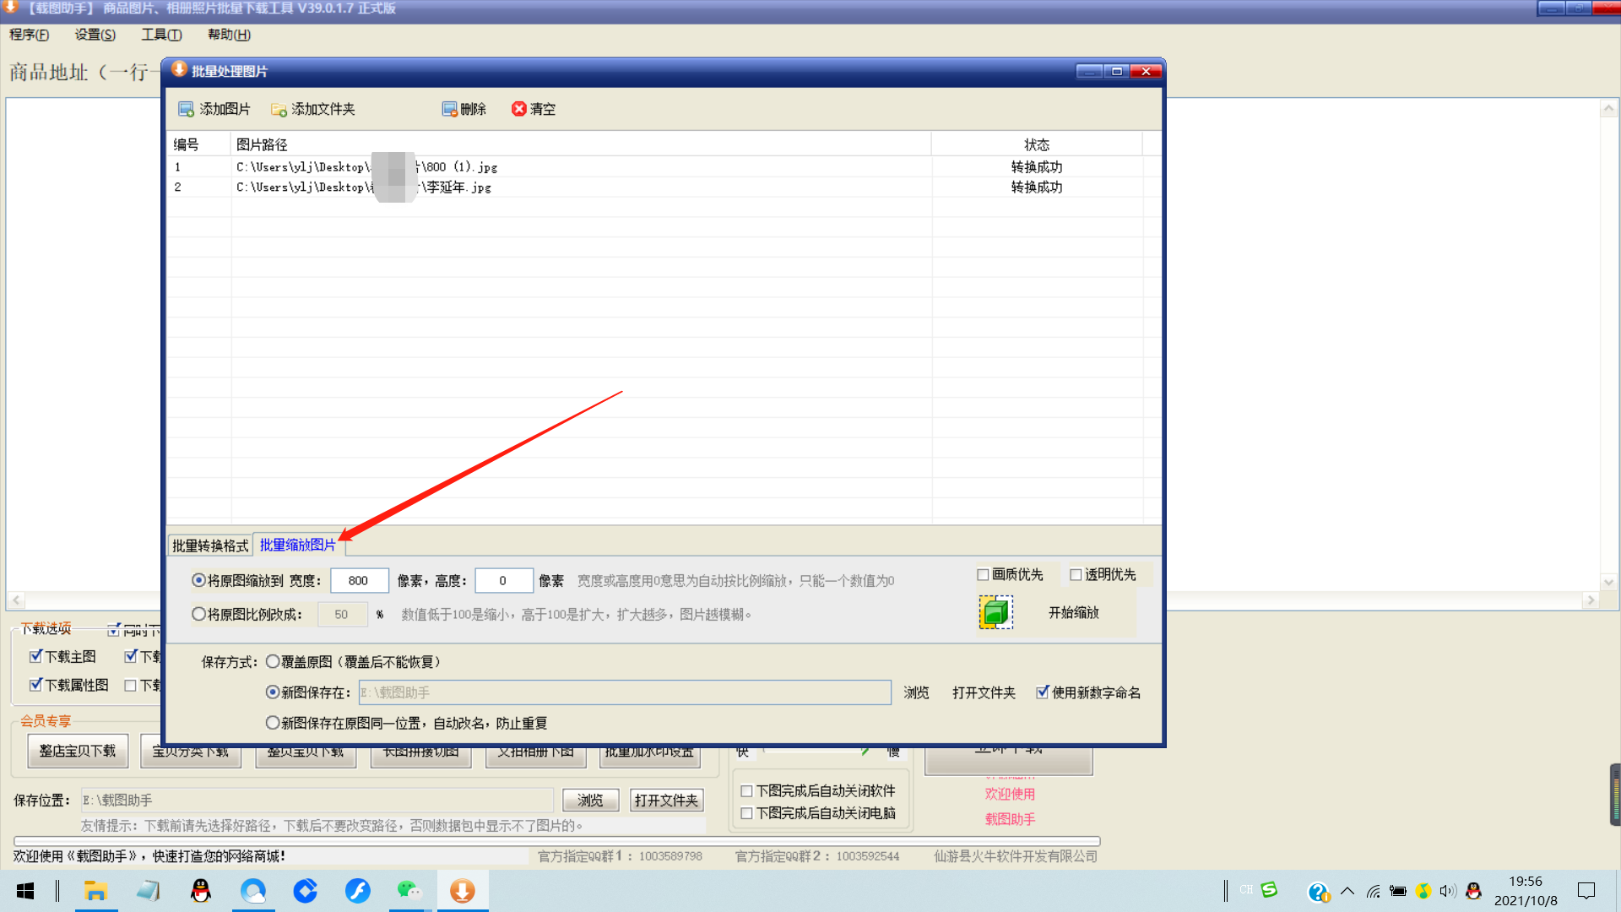Click the width pixel input field
The height and width of the screenshot is (912, 1621).
[359, 580]
